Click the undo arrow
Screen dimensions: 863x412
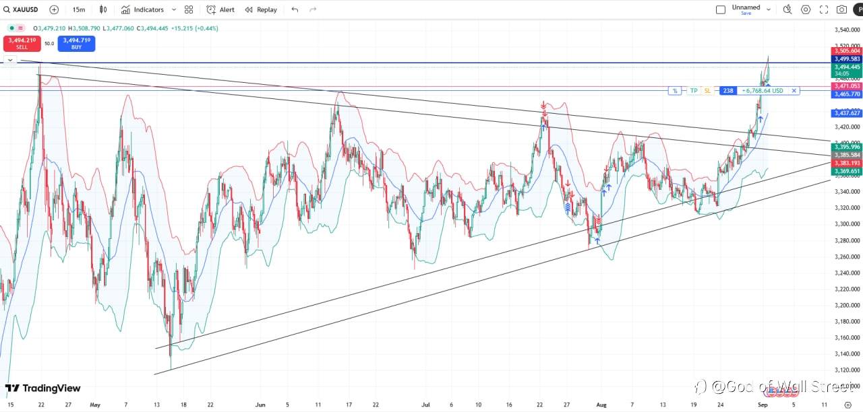tap(295, 9)
